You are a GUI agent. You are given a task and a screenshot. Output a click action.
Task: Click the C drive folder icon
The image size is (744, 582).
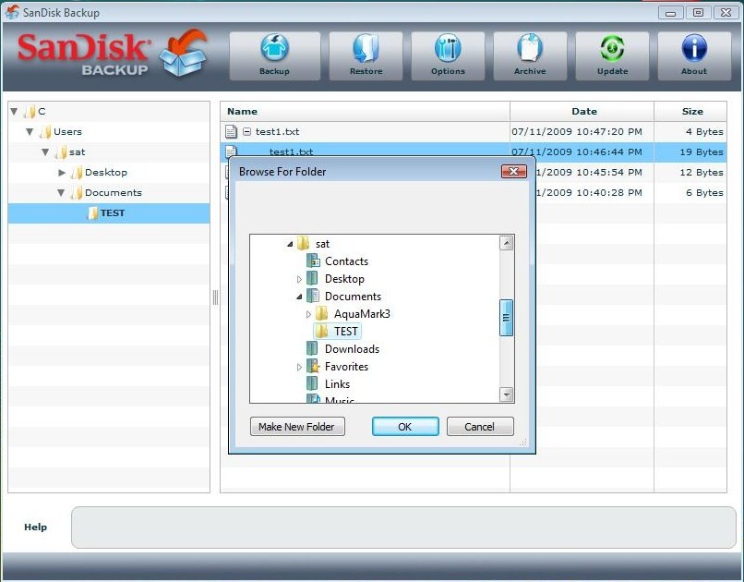click(30, 112)
